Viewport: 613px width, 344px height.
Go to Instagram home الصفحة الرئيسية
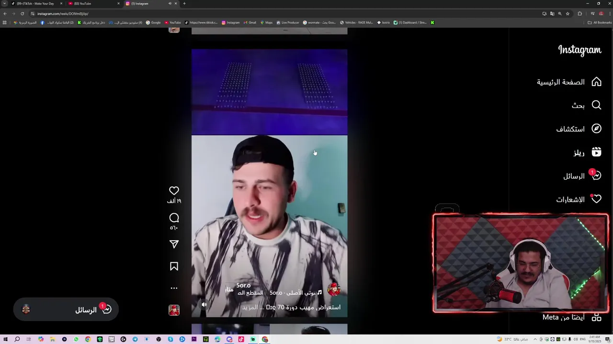(x=569, y=82)
